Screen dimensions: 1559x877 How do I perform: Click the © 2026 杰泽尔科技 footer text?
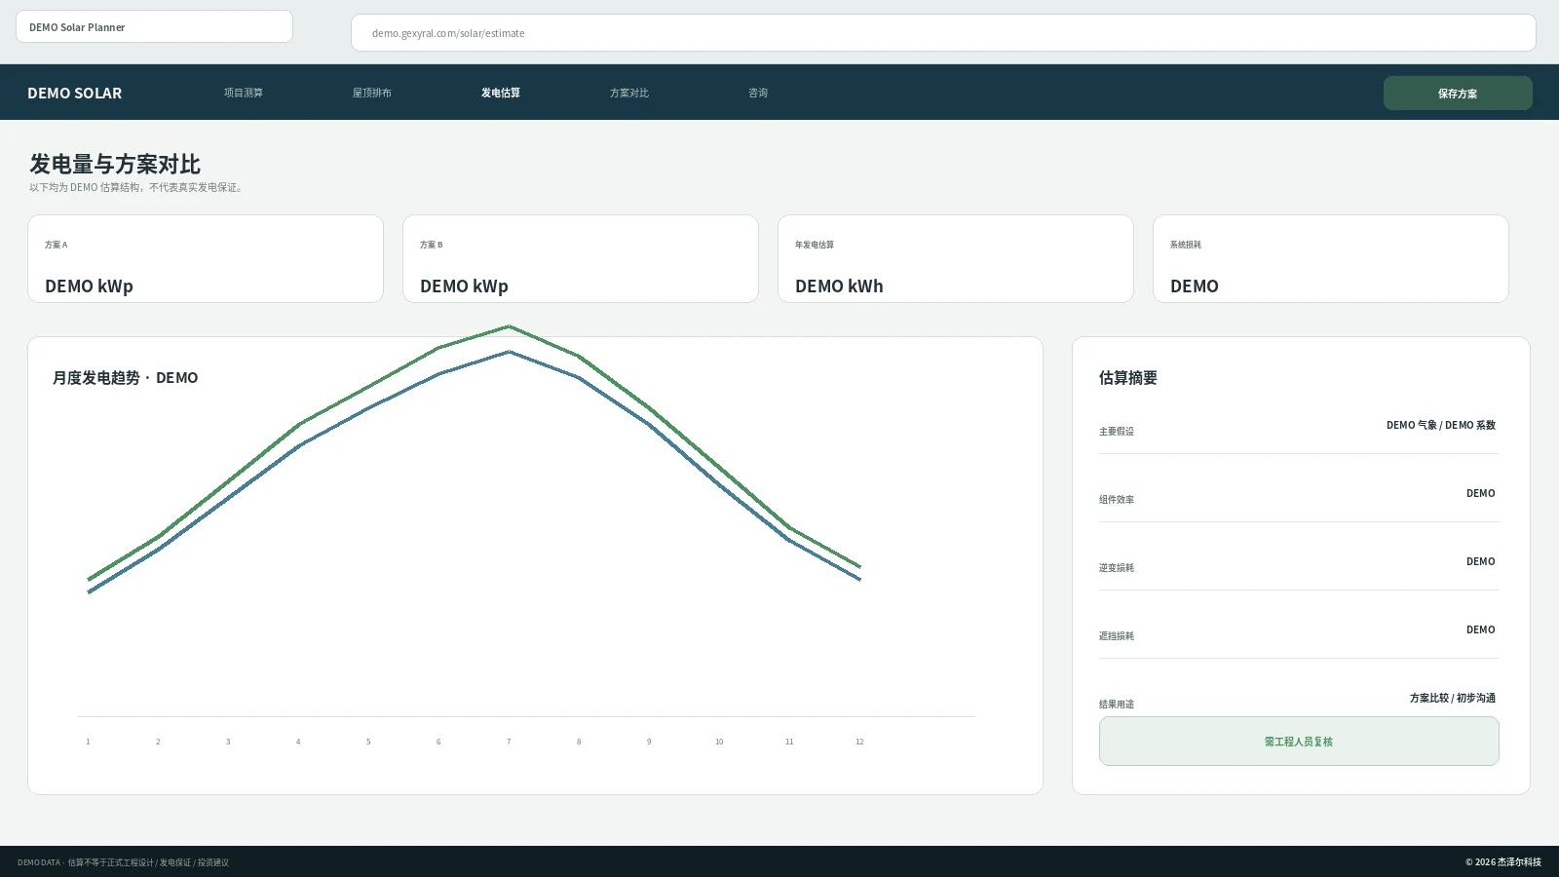pos(1503,862)
